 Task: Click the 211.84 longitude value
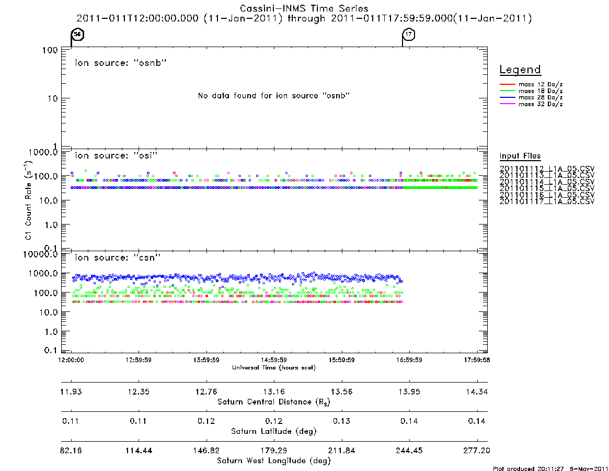(341, 451)
